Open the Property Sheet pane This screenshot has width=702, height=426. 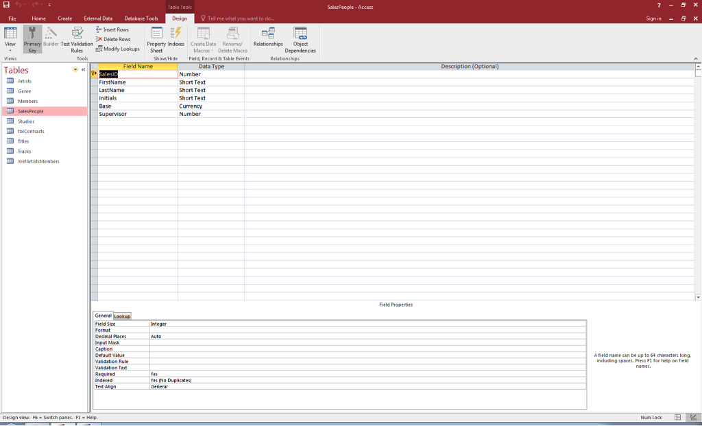pos(156,39)
